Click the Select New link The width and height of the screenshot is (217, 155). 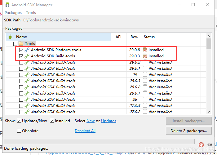91,121
